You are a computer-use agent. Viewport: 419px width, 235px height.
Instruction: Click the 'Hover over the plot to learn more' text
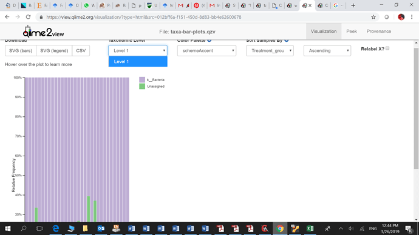coord(38,64)
